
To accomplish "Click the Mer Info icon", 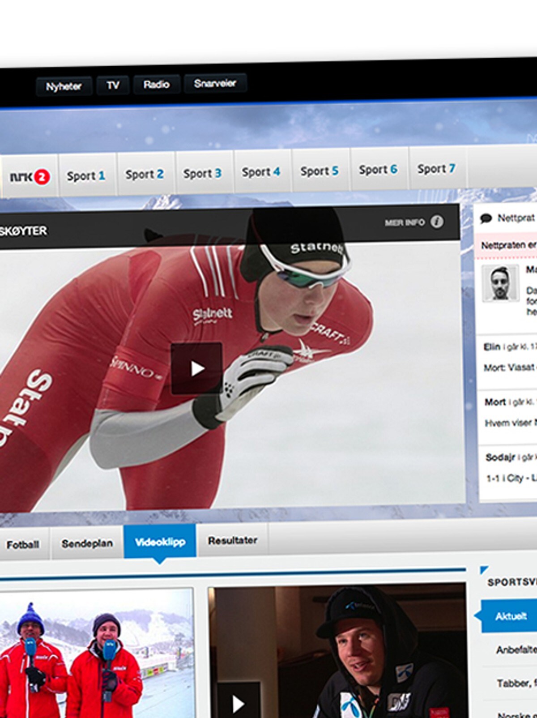I will pyautogui.click(x=437, y=222).
